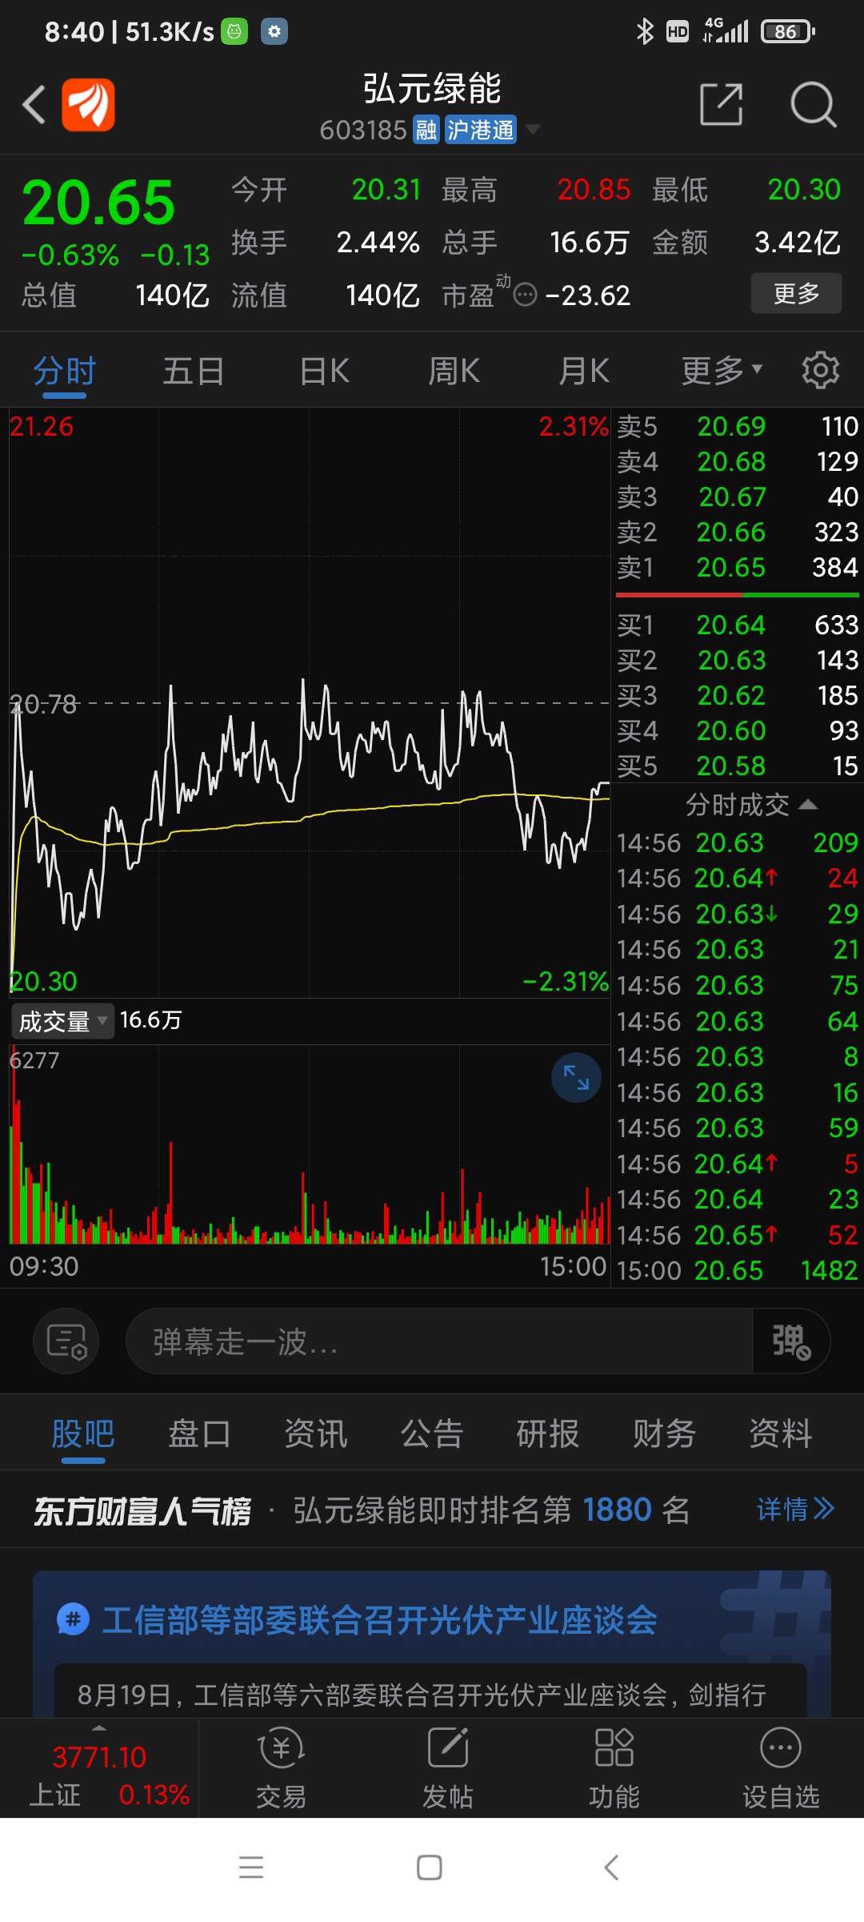This screenshot has height=1922, width=864.
Task: Open the 研报 research tab
Action: coord(548,1433)
